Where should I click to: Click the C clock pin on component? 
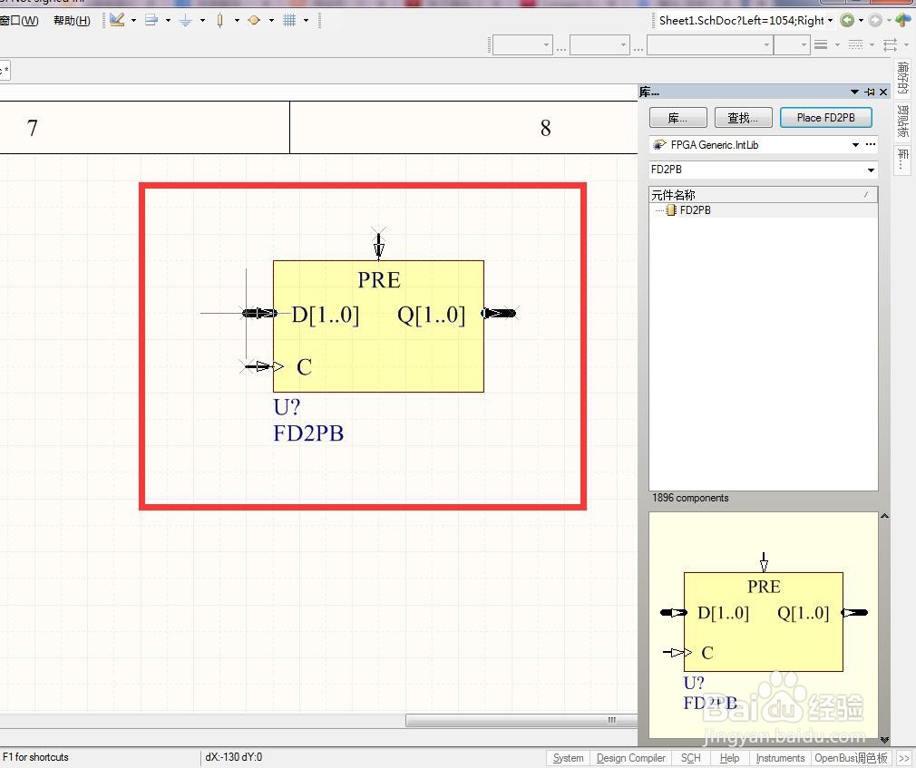pyautogui.click(x=262, y=366)
